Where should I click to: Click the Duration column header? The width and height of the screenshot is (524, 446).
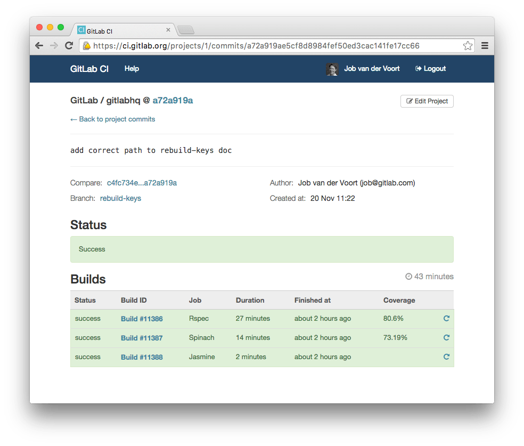pyautogui.click(x=250, y=300)
